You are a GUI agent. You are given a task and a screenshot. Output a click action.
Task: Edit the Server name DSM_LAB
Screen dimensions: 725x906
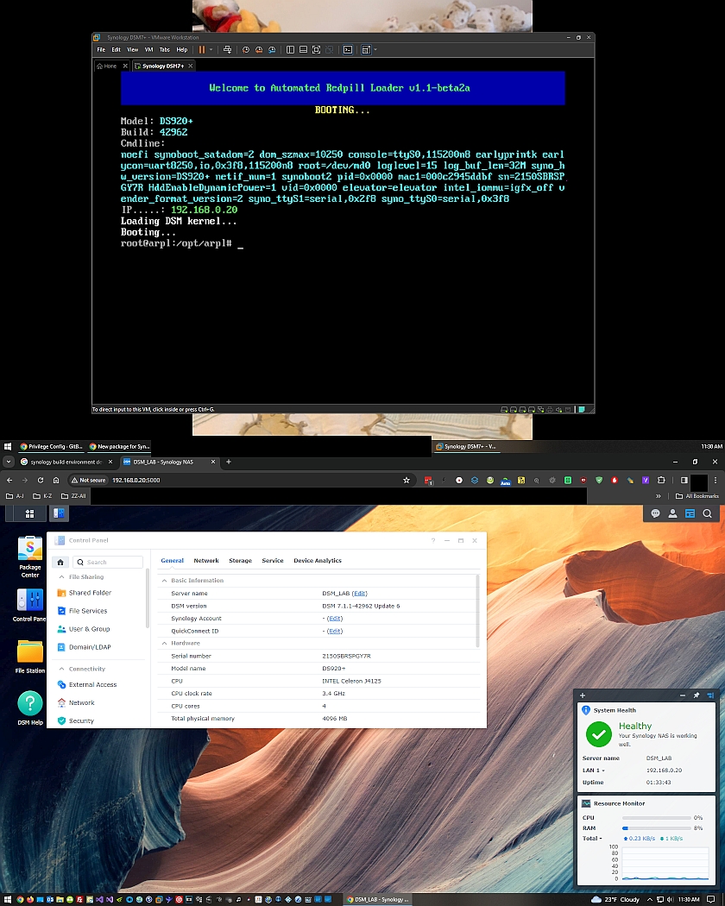tap(360, 593)
